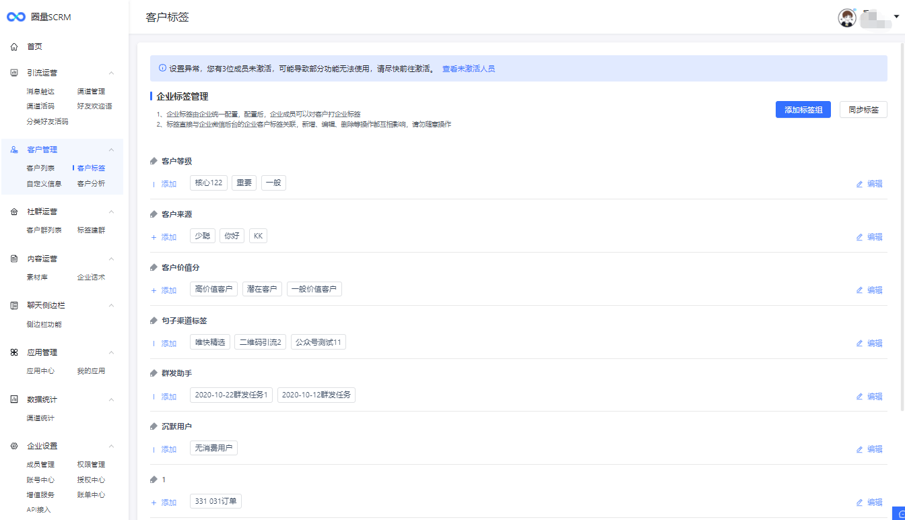Open the user account dropdown arrow
This screenshot has height=520, width=905.
click(x=896, y=18)
